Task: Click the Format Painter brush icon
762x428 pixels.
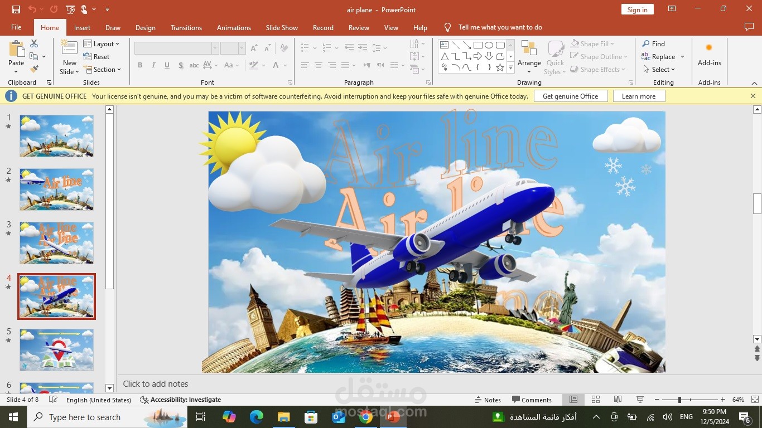Action: [34, 69]
